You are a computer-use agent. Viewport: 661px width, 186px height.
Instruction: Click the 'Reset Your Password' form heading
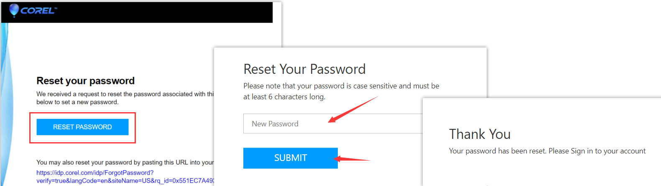pos(304,69)
